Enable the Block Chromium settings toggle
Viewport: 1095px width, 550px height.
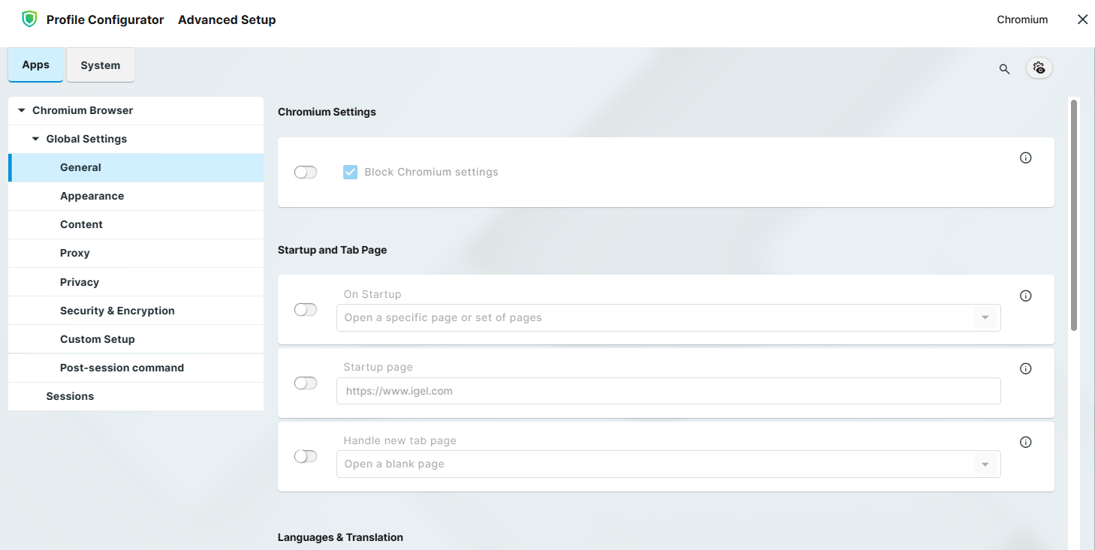(306, 173)
